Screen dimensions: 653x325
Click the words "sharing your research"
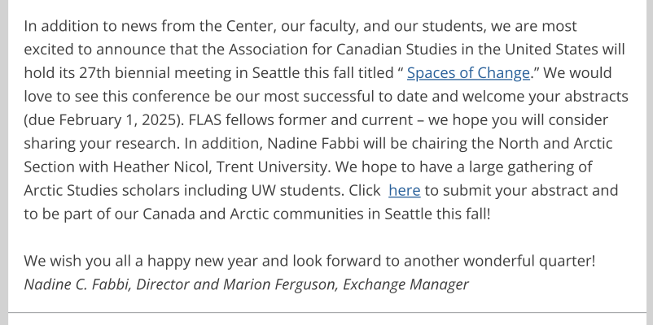tap(99, 144)
